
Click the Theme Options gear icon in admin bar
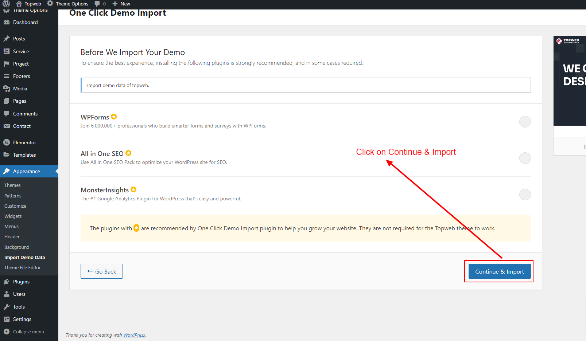pyautogui.click(x=50, y=4)
